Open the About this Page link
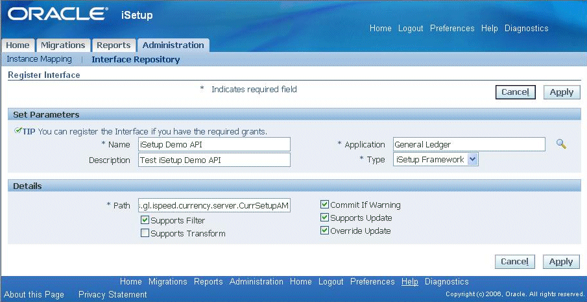587x302 pixels. pos(34,294)
